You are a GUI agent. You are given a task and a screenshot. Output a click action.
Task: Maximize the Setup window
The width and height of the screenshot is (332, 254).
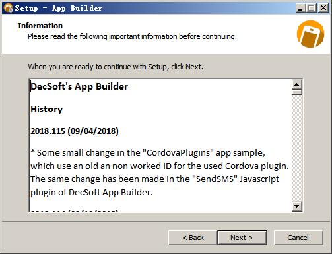click(312, 8)
